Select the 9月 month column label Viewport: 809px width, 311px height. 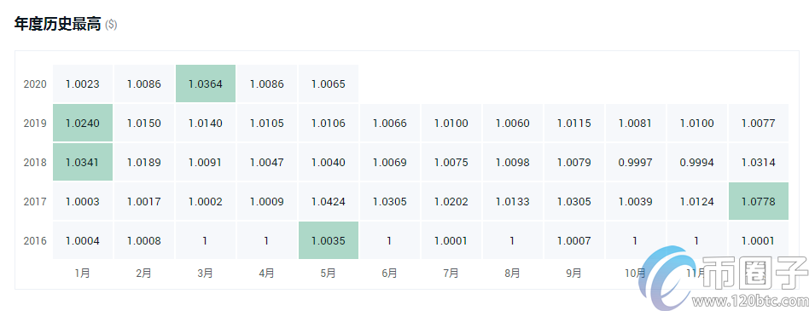(573, 274)
